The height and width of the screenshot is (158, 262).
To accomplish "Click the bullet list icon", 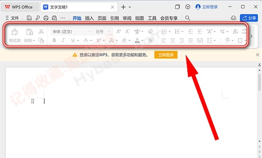I will pos(165,32).
